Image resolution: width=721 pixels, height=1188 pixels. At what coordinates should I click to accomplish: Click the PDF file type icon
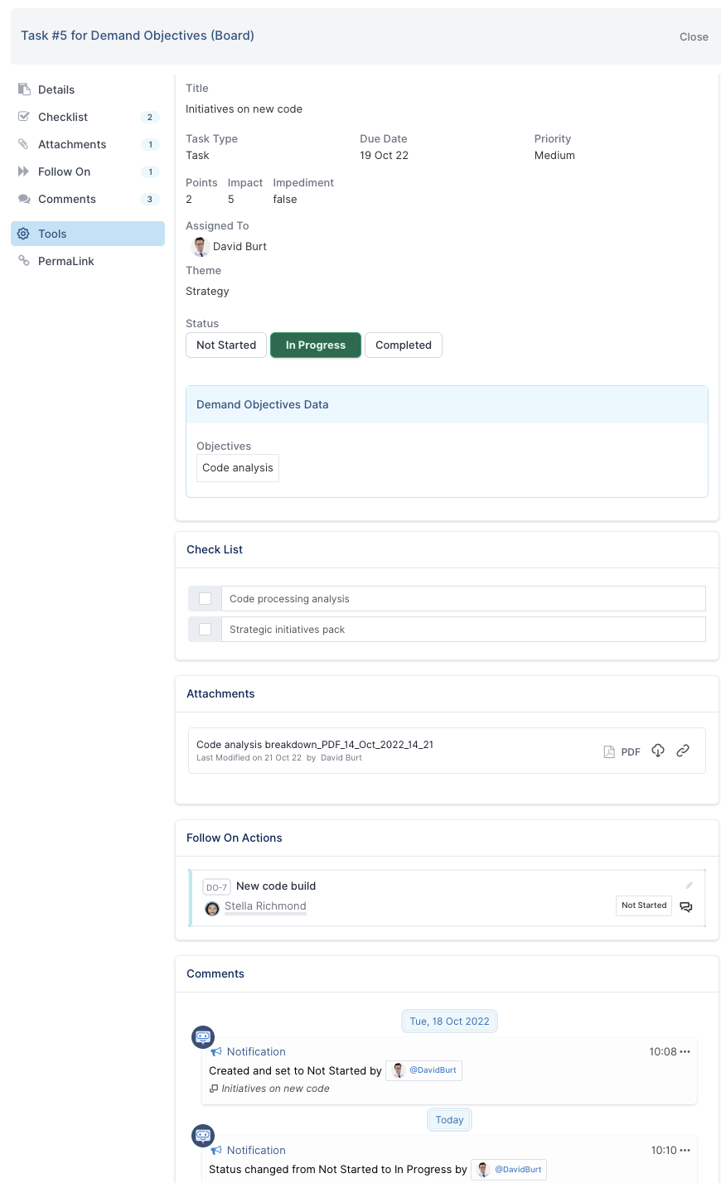pos(609,752)
